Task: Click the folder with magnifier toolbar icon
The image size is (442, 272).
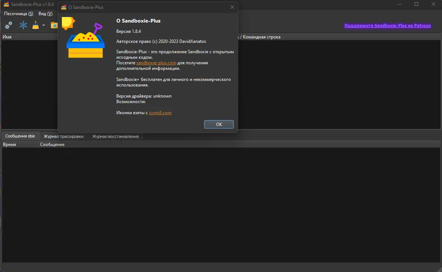Action: click(54, 25)
